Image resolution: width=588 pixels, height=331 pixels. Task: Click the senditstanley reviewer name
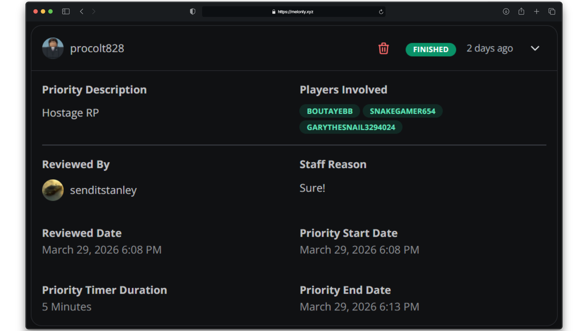tap(103, 190)
